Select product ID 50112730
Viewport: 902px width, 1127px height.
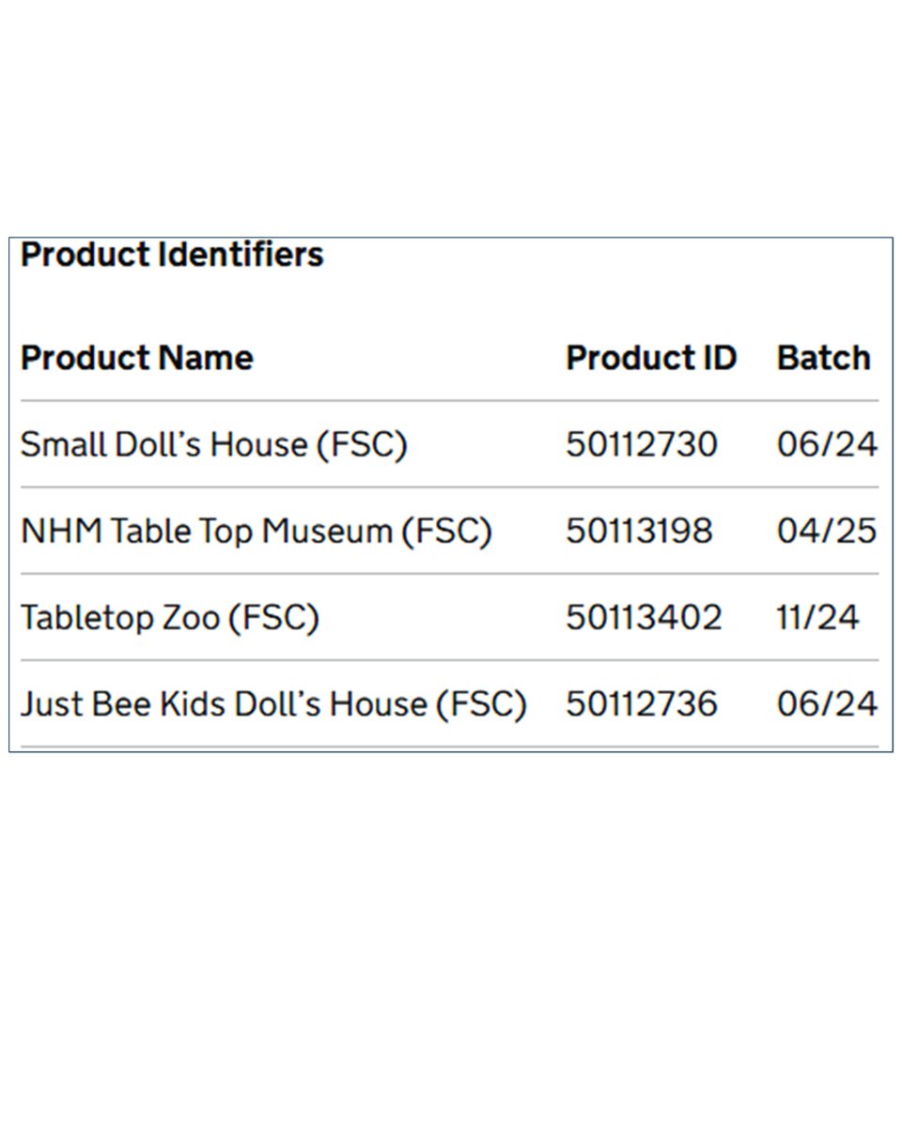[642, 444]
